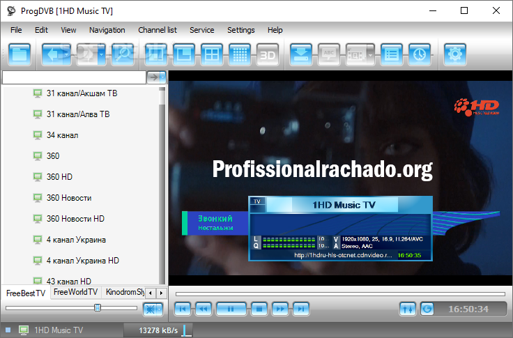Viewport: 513px width, 338px height.
Task: Click skip to next playback button
Action: [x=301, y=309]
